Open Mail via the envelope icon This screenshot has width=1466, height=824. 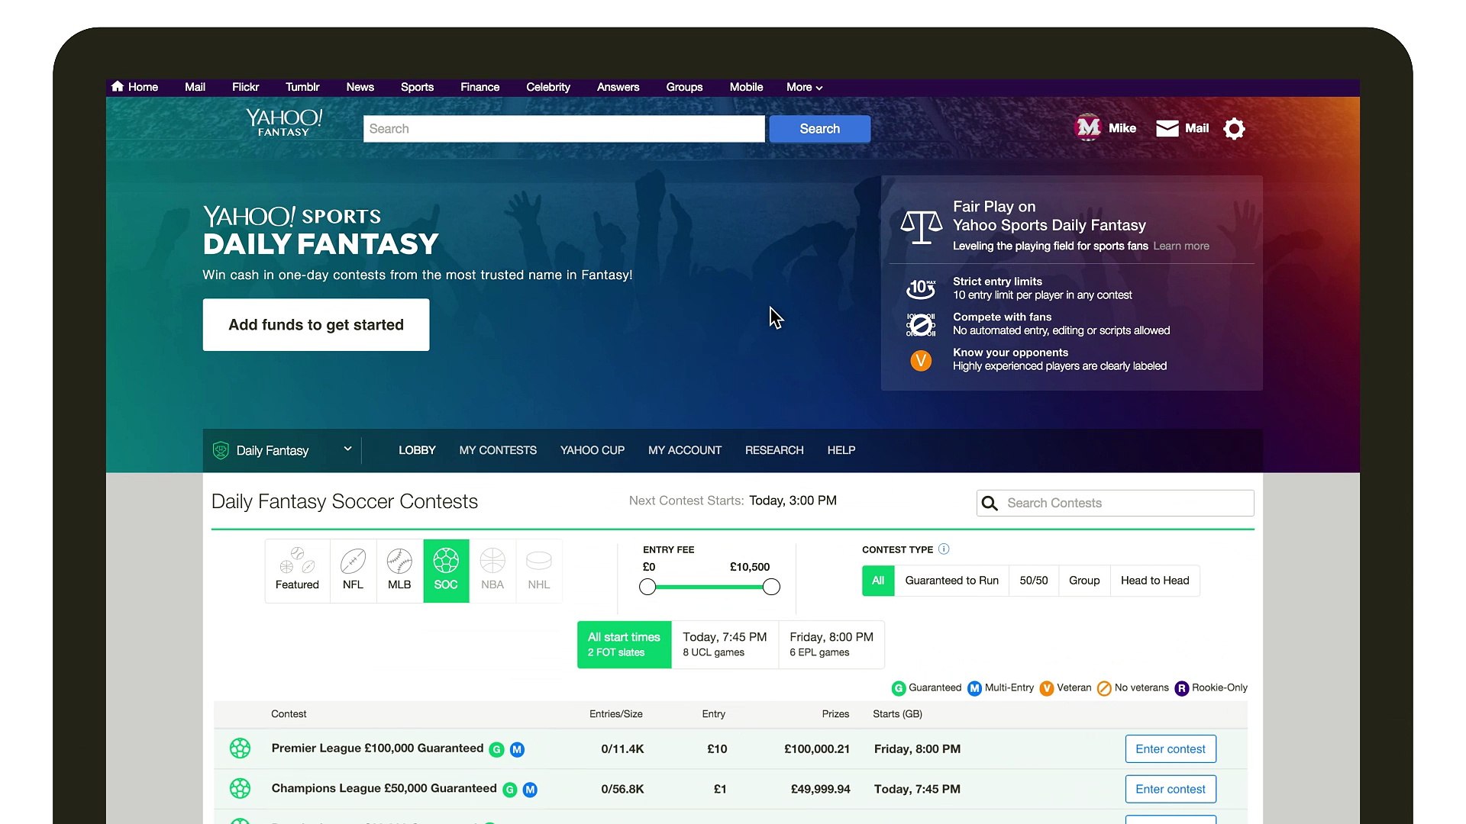click(1167, 128)
